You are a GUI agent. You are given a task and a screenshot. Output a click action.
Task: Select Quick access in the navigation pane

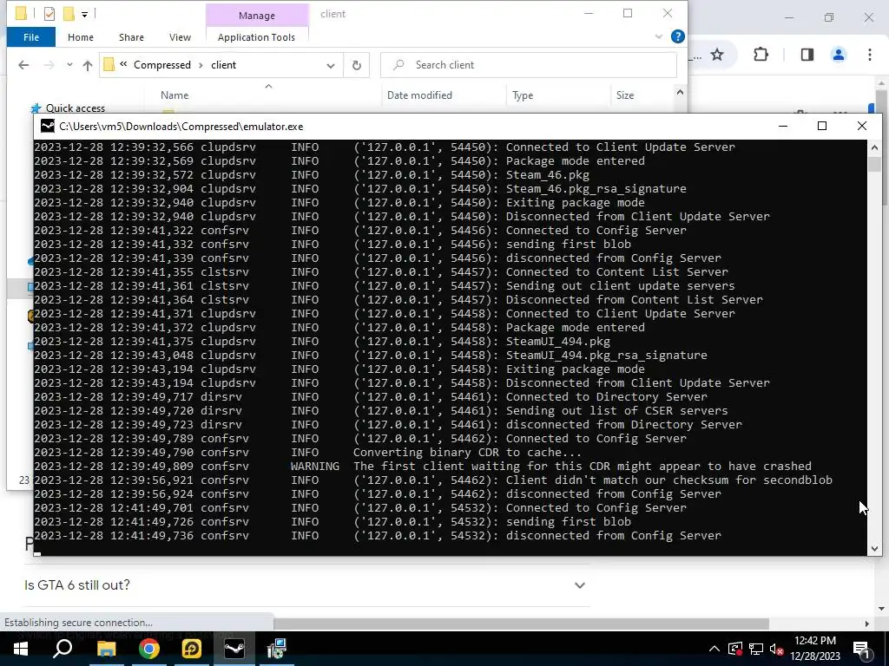point(76,108)
